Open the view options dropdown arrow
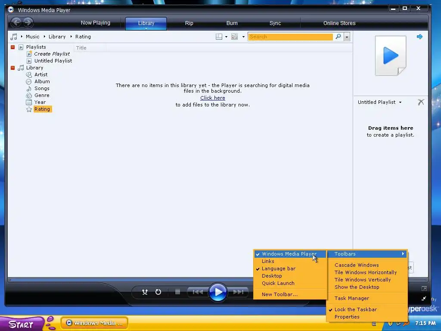This screenshot has width=441, height=331. tap(243, 37)
